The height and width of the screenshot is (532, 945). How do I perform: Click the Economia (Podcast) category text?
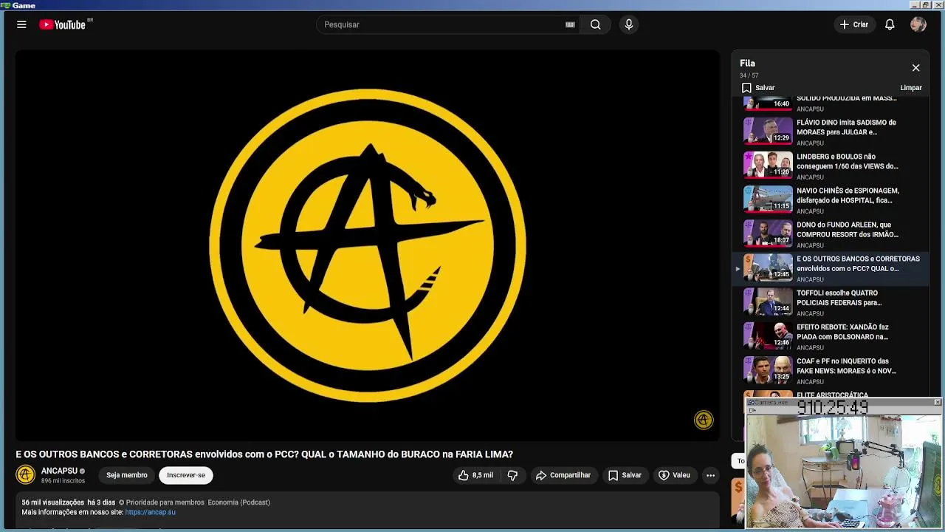click(239, 502)
